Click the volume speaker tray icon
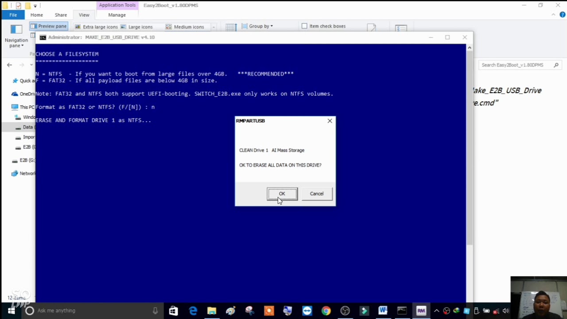The height and width of the screenshot is (319, 567). [505, 311]
